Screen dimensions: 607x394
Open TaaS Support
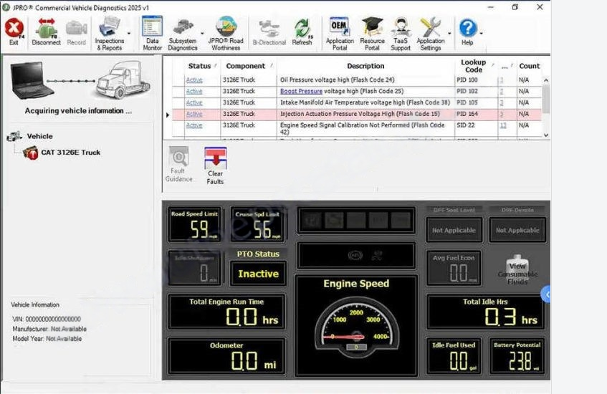[401, 34]
